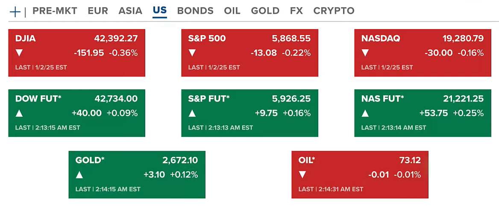The image size is (499, 206).
Task: Switch to the PRE-MKT tab
Action: pyautogui.click(x=55, y=11)
